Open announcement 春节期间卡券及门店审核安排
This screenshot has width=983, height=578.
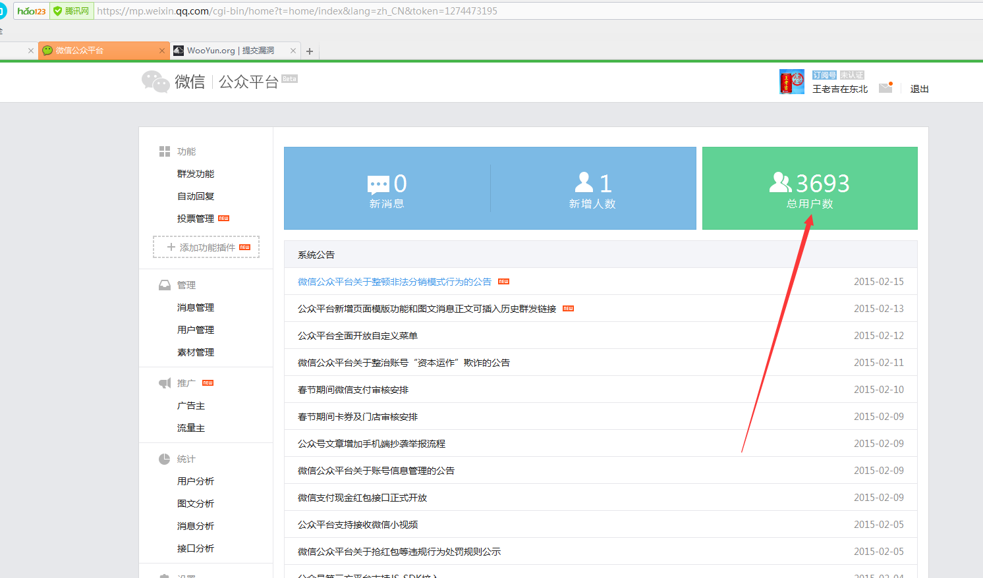(x=358, y=417)
